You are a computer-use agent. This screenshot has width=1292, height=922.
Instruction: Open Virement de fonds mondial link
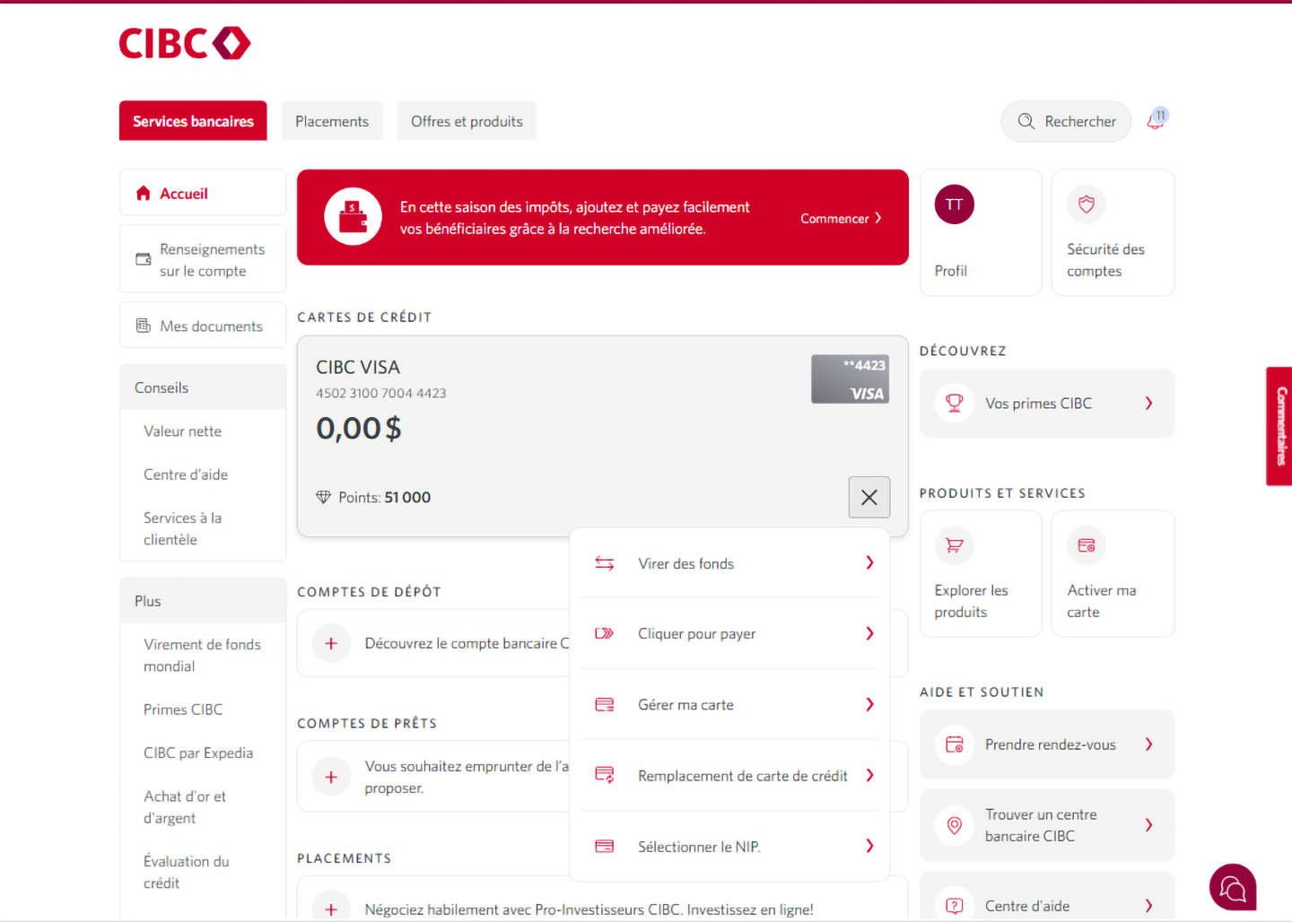(x=202, y=655)
